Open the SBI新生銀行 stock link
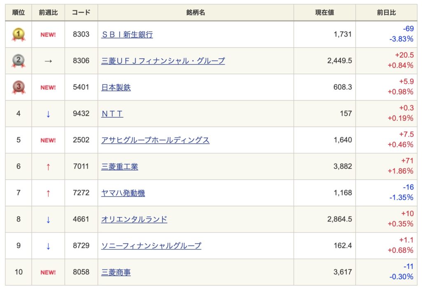The image size is (422, 289). 127,35
